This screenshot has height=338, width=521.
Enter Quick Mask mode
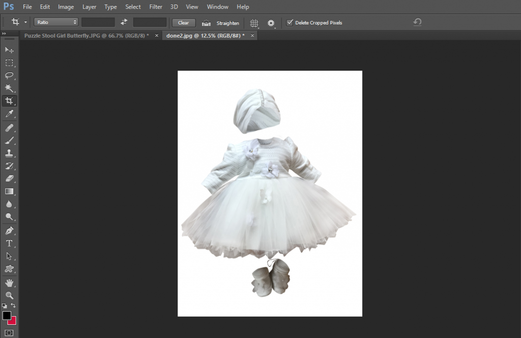point(9,333)
